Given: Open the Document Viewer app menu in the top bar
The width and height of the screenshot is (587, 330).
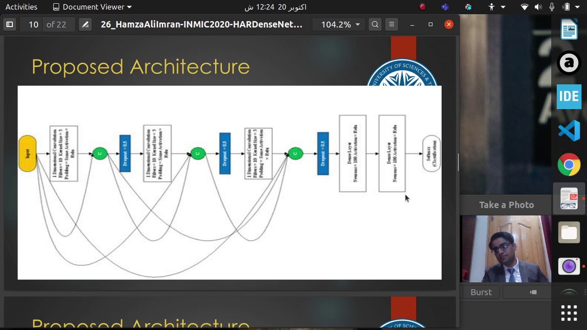Looking at the screenshot, I should [92, 7].
